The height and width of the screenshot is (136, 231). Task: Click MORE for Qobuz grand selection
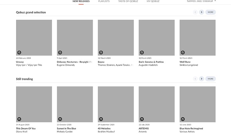[x=211, y=12]
